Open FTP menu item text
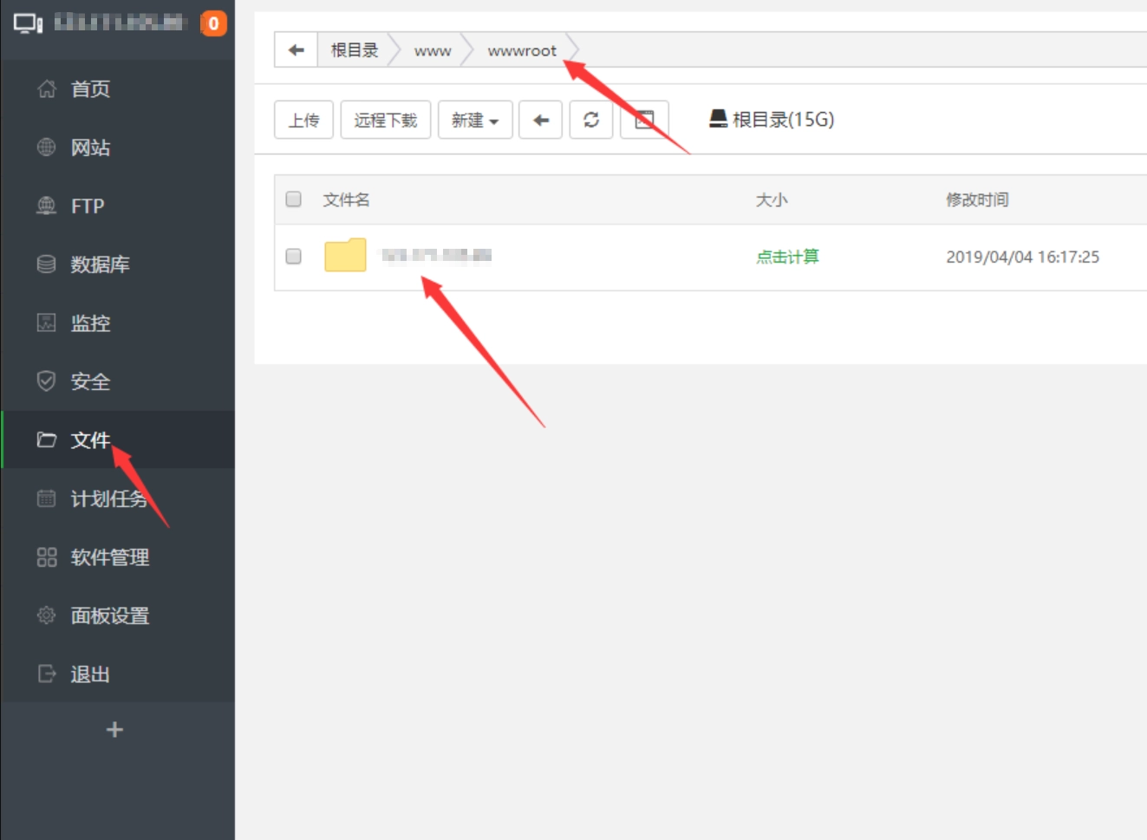This screenshot has width=1147, height=840. click(88, 205)
